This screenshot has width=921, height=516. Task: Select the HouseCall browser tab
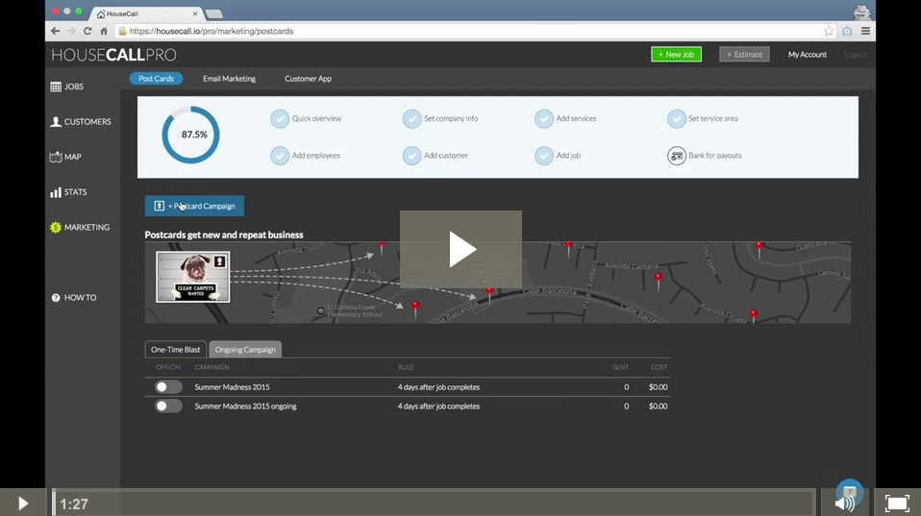147,13
